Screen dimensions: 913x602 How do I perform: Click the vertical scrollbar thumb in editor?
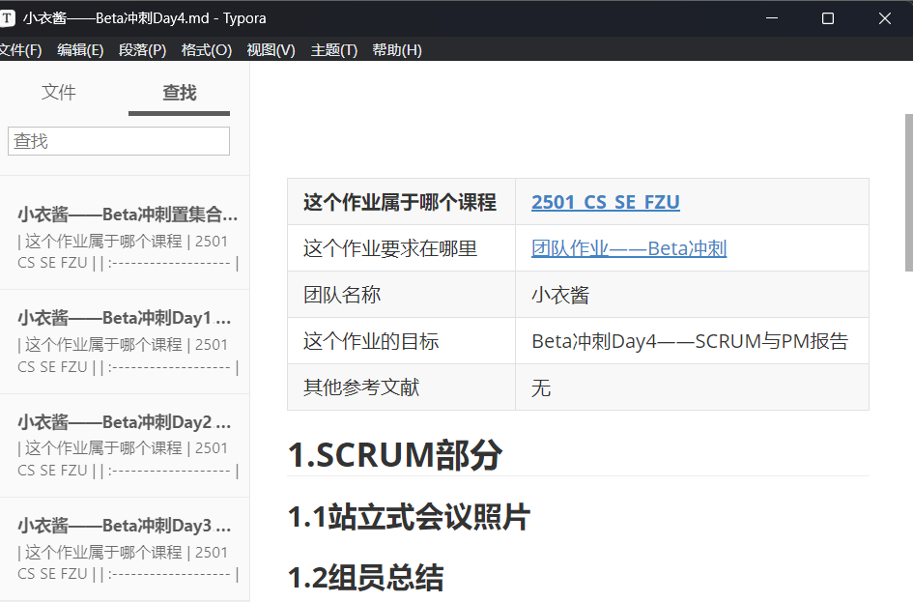tap(909, 192)
